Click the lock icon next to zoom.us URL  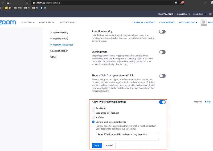tap(34, 3)
